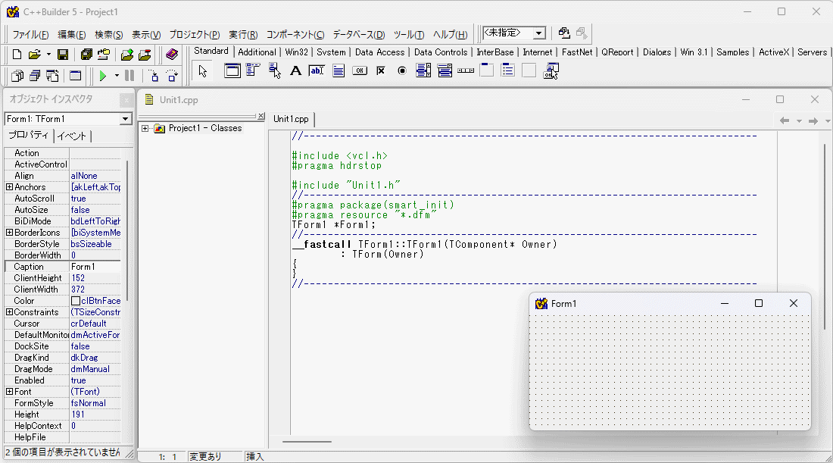
Task: Pick the ScrollBar component
Action: click(466, 70)
